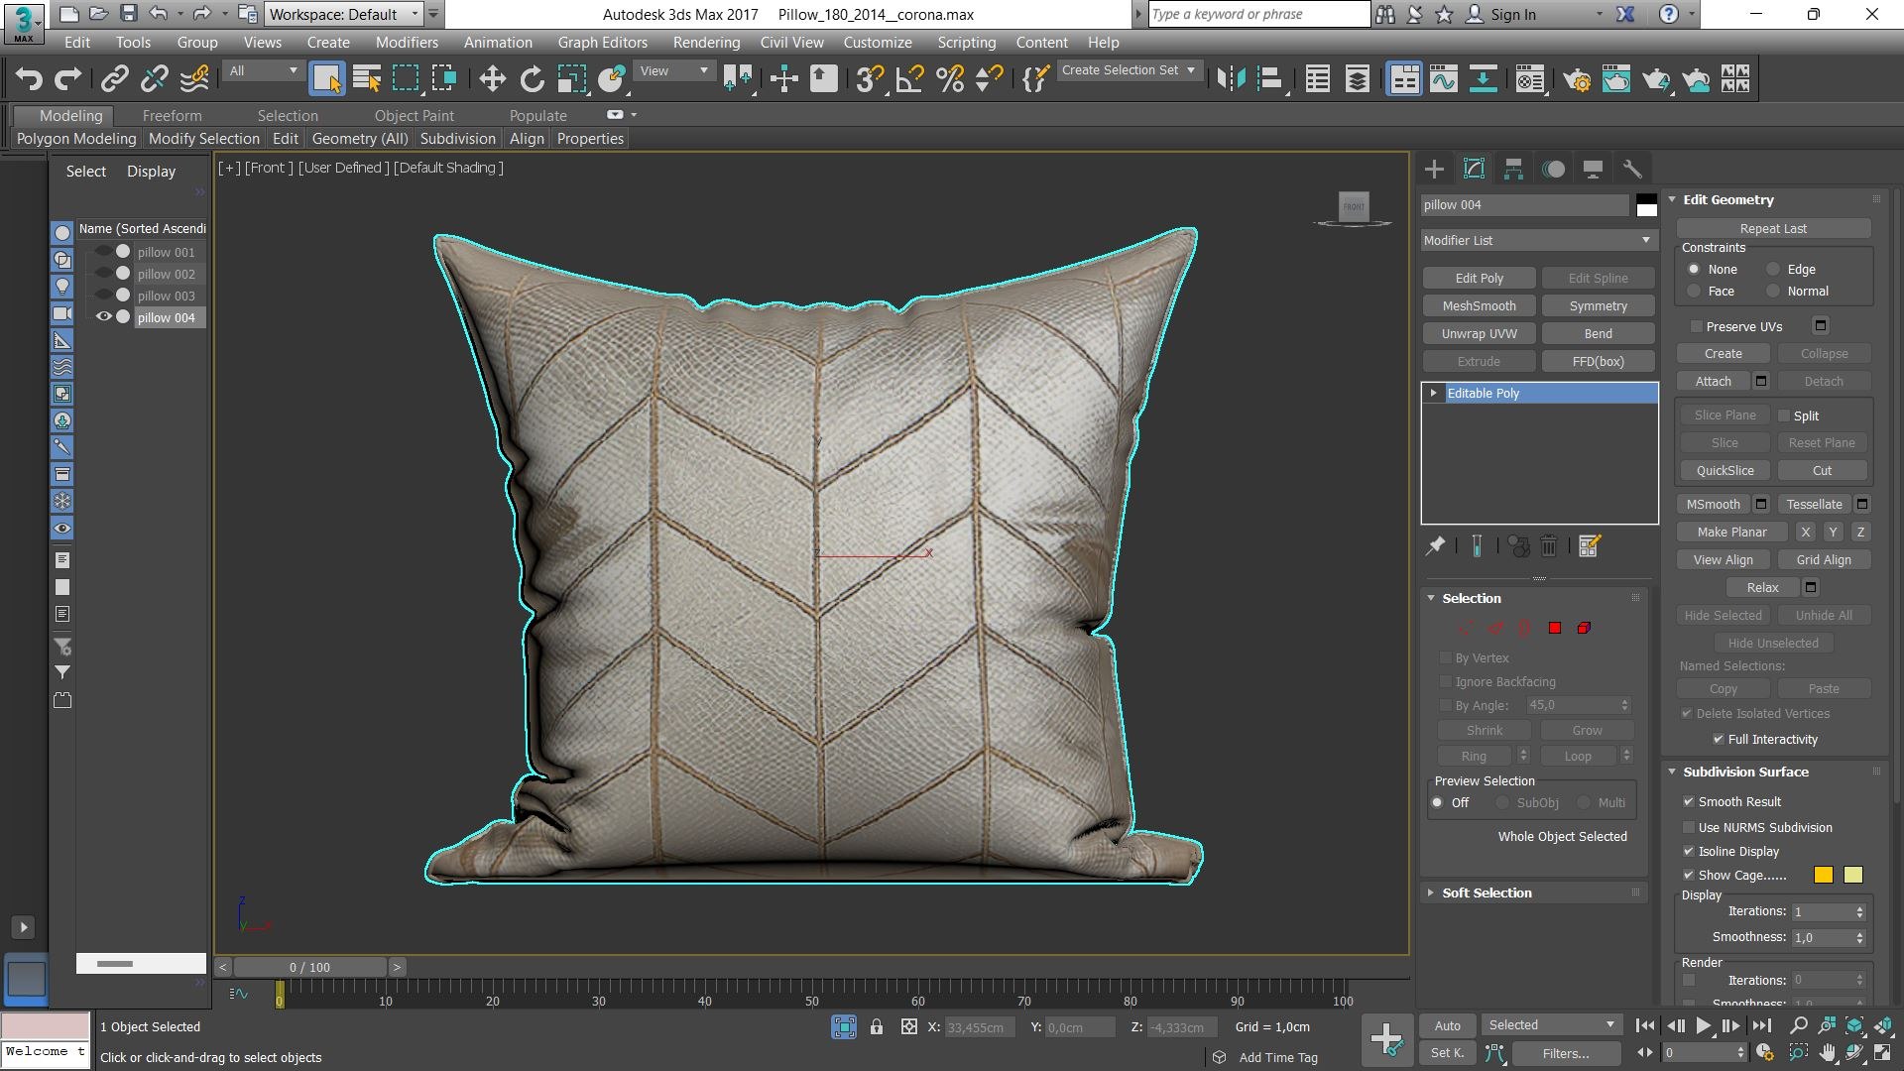Enable the Preserve UVs checkbox

tap(1696, 326)
